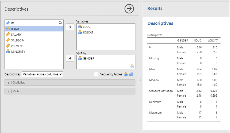Enable the Frequency tables checkbox
230x133 pixels.
coord(96,74)
